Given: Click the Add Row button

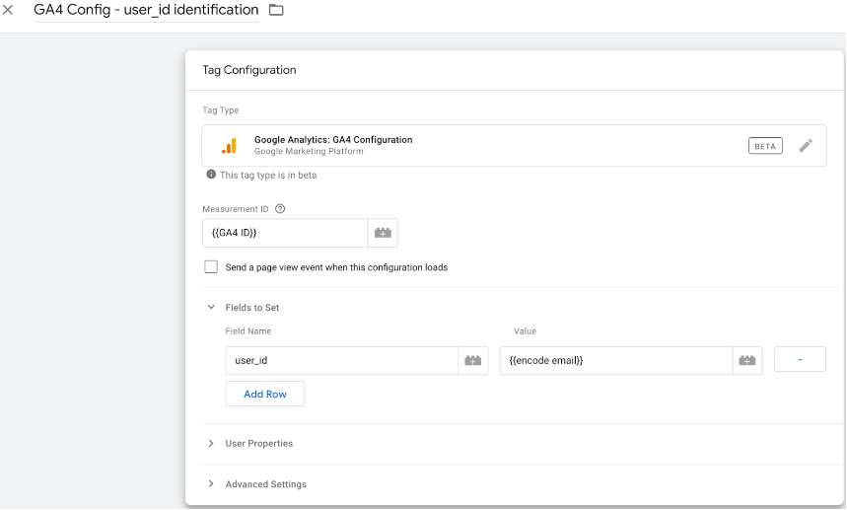Looking at the screenshot, I should coord(265,394).
